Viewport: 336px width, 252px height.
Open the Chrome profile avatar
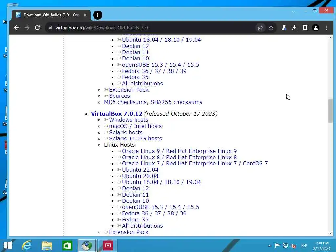click(316, 28)
